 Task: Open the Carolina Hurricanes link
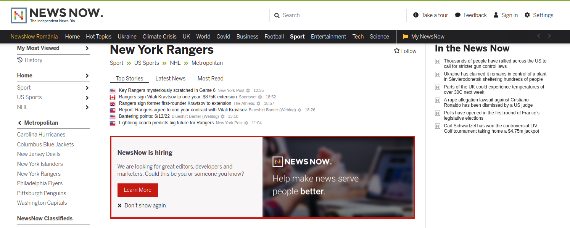pos(41,135)
